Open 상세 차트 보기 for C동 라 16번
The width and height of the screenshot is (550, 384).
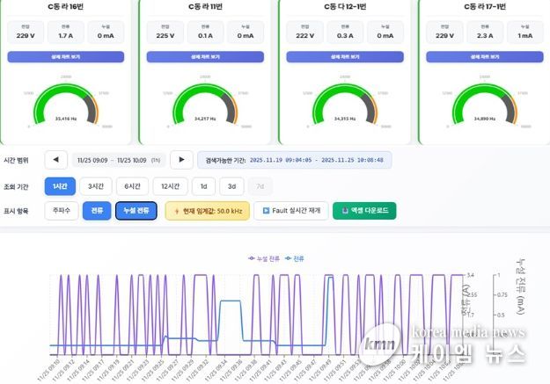click(x=66, y=56)
